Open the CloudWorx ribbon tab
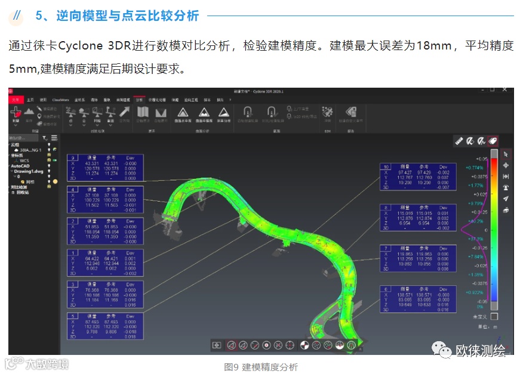 (60, 100)
